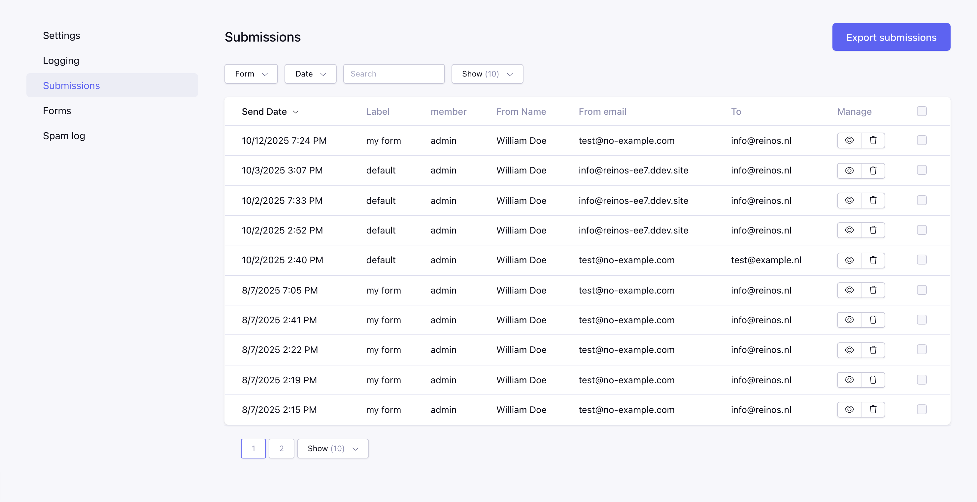Click test@example.nl in the To column
This screenshot has width=977, height=502.
coord(766,260)
